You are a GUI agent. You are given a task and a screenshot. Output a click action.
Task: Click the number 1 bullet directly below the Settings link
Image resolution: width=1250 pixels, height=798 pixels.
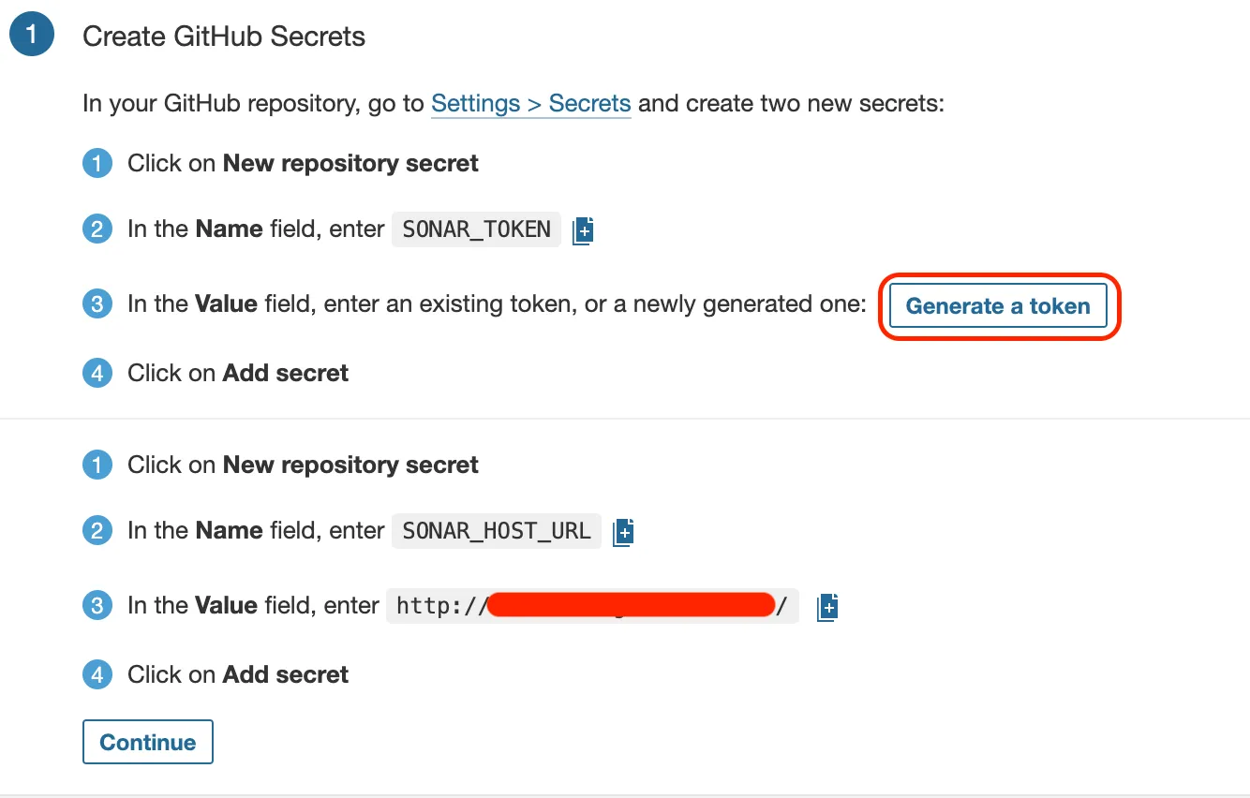click(x=97, y=164)
